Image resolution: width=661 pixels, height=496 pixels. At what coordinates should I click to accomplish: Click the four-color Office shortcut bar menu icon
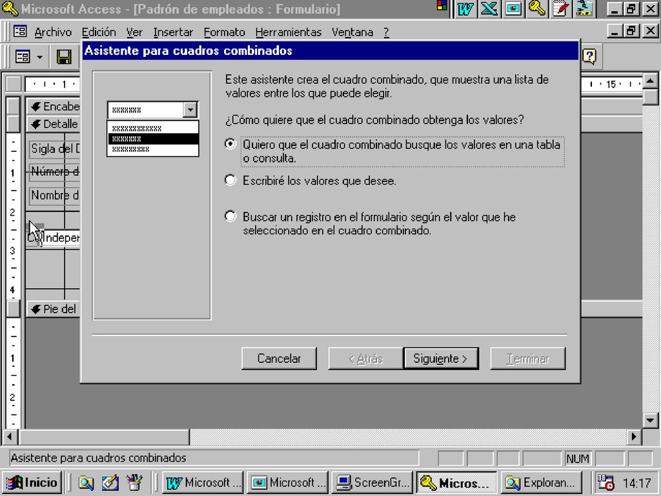[442, 5]
